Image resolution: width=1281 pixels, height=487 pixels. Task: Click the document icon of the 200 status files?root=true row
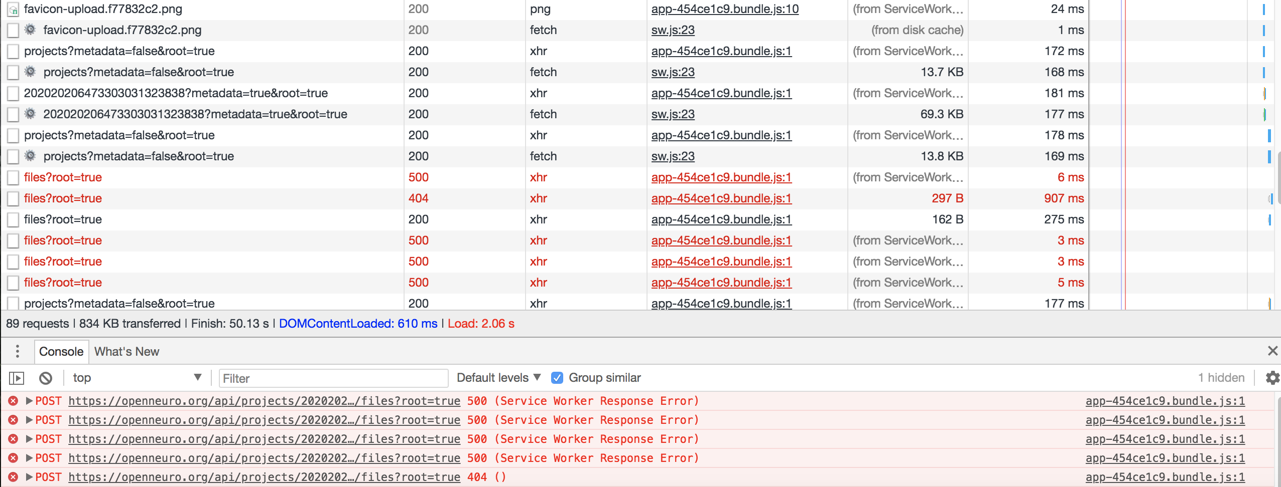[x=13, y=219]
